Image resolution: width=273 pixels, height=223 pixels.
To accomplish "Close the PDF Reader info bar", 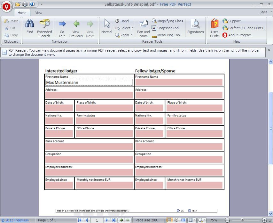I will (269, 50).
